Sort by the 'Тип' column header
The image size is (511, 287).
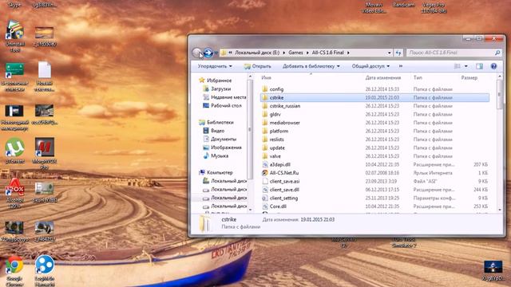coord(418,77)
